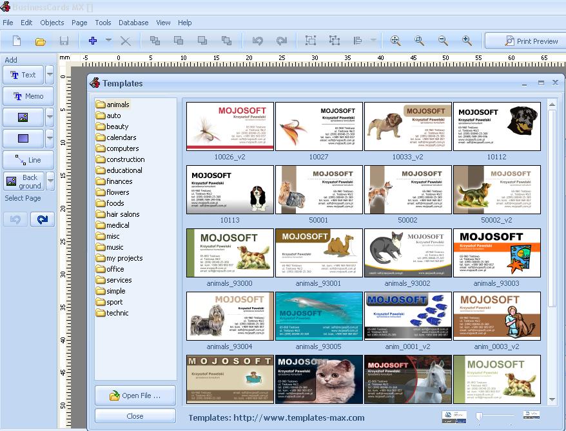Viewport: 566px width, 431px height.
Task: Open the Tools menu
Action: pyautogui.click(x=103, y=23)
